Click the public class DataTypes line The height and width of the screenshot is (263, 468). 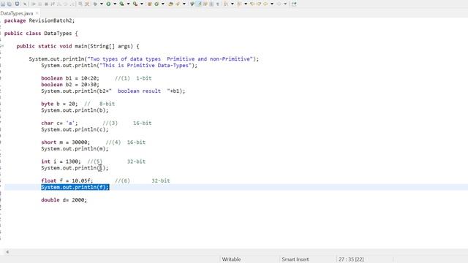(x=41, y=34)
